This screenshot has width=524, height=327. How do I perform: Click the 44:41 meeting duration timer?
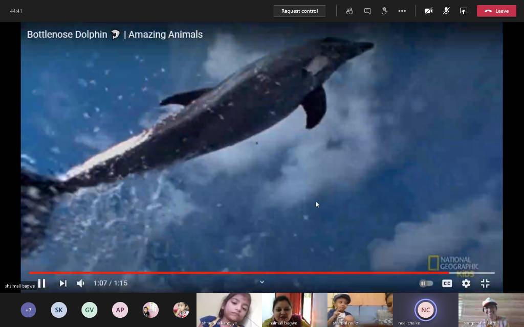tap(16, 11)
